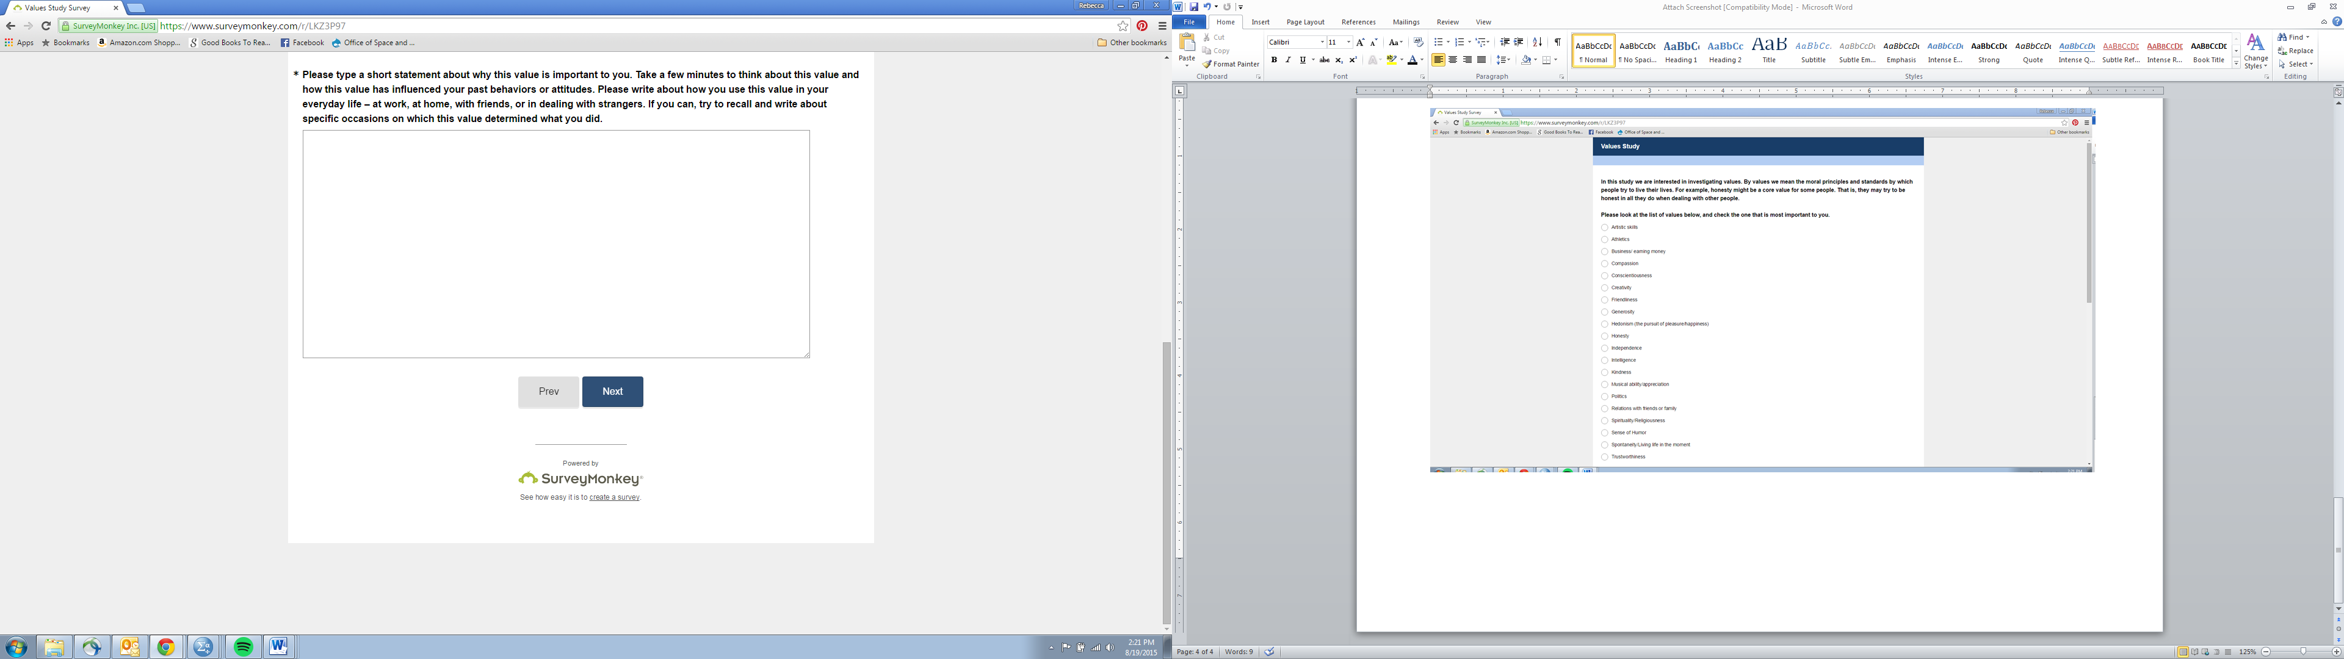The height and width of the screenshot is (659, 2344).
Task: Toggle Bold formatting in Word
Action: [x=1274, y=60]
